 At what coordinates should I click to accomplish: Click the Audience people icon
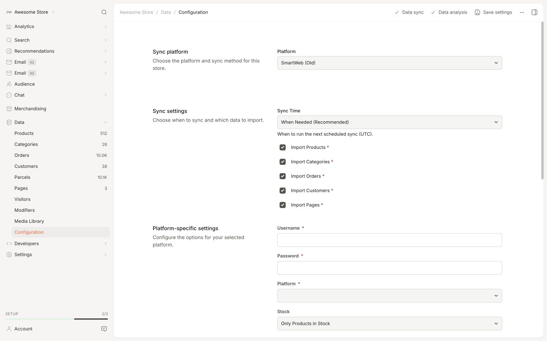pos(9,84)
